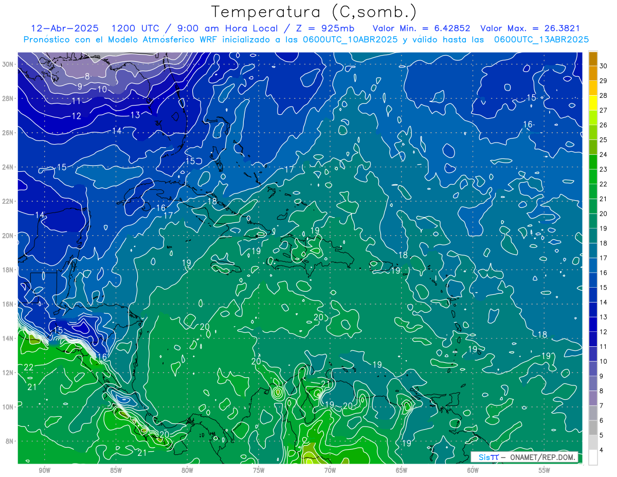Click the 60W longitude axis label
Screen dimensions: 617x477
tap(473, 470)
